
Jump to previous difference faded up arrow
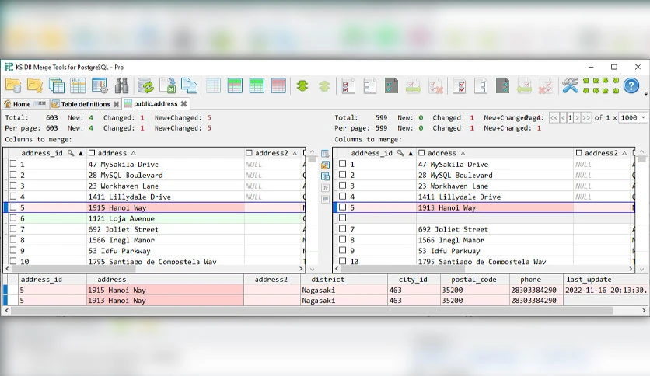pos(324,85)
